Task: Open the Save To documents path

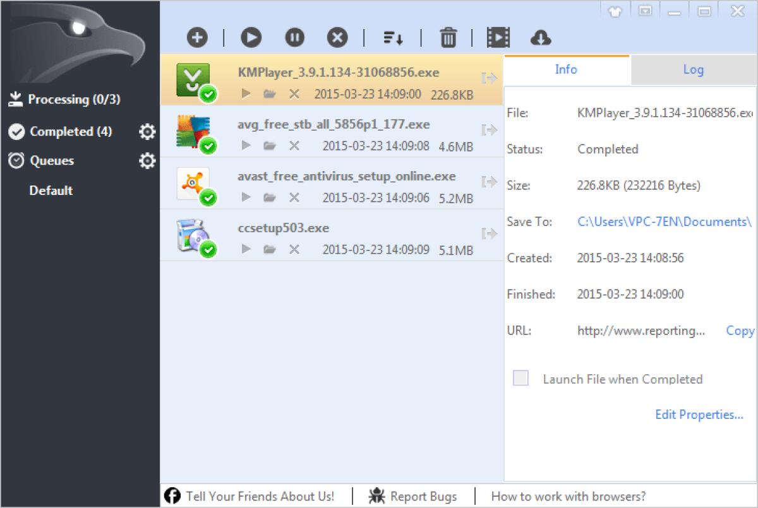Action: point(665,222)
